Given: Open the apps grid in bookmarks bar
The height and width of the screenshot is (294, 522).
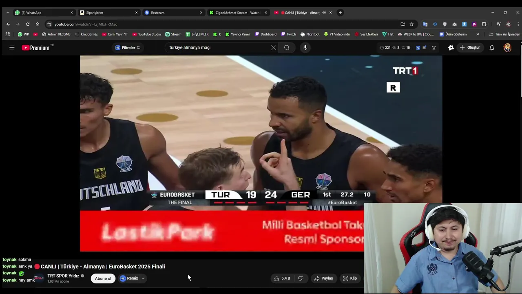Looking at the screenshot, I should (x=7, y=34).
